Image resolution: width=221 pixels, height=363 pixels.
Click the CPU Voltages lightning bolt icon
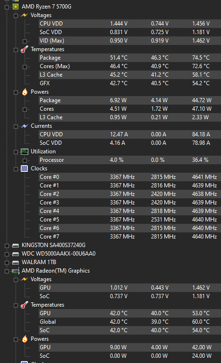pyautogui.click(x=25, y=15)
